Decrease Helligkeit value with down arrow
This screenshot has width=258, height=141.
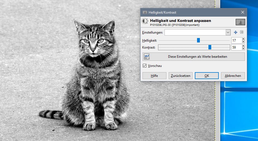(244, 42)
